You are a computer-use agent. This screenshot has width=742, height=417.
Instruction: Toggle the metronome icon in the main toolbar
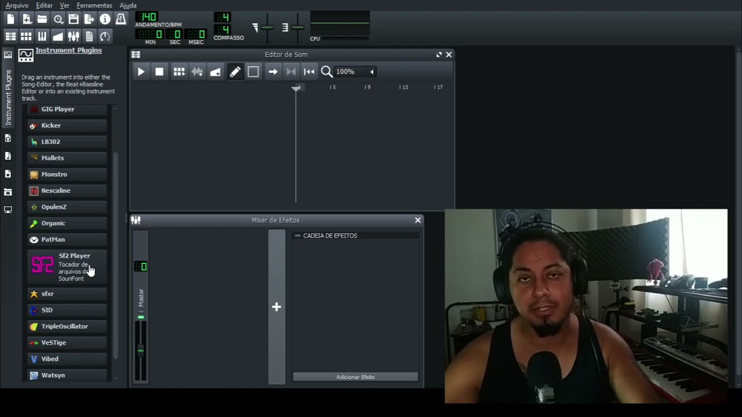tap(121, 19)
